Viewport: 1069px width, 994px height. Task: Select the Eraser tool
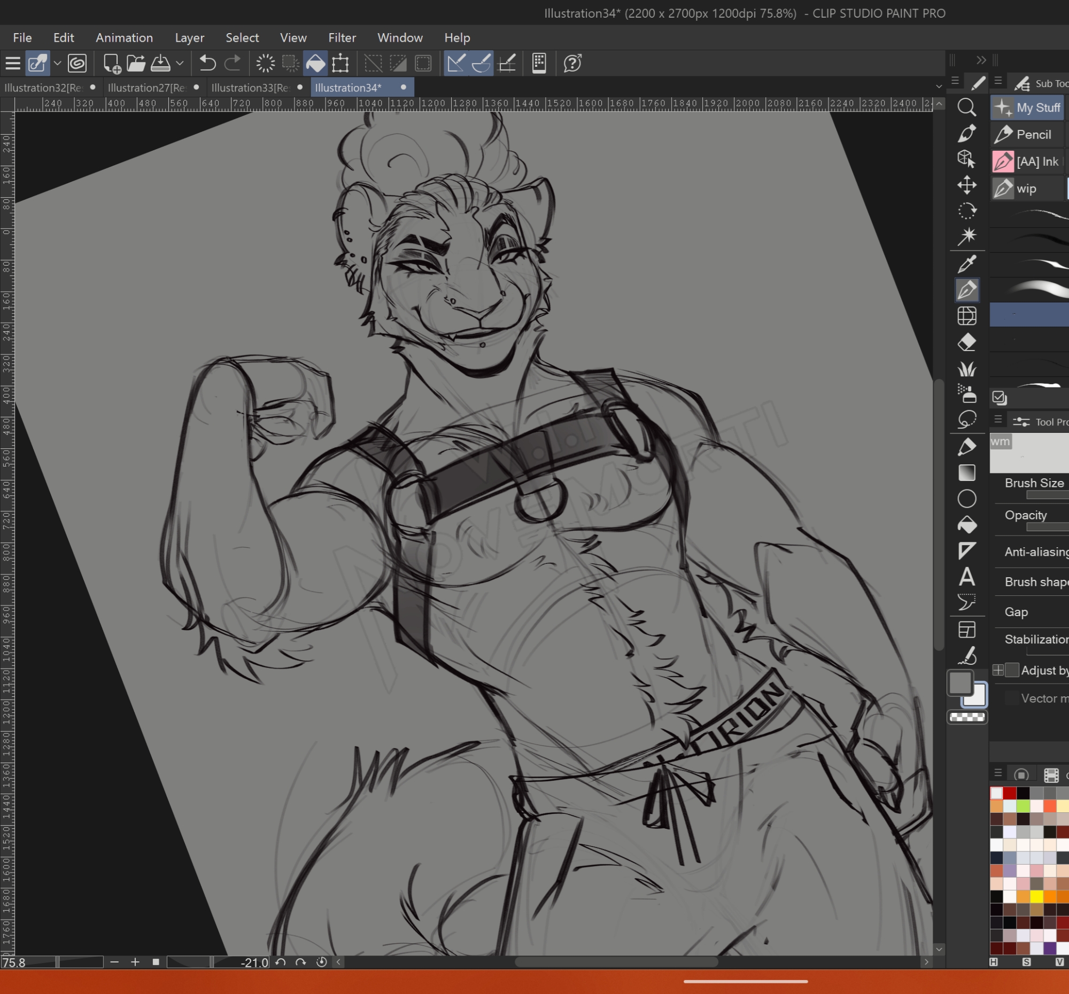966,343
